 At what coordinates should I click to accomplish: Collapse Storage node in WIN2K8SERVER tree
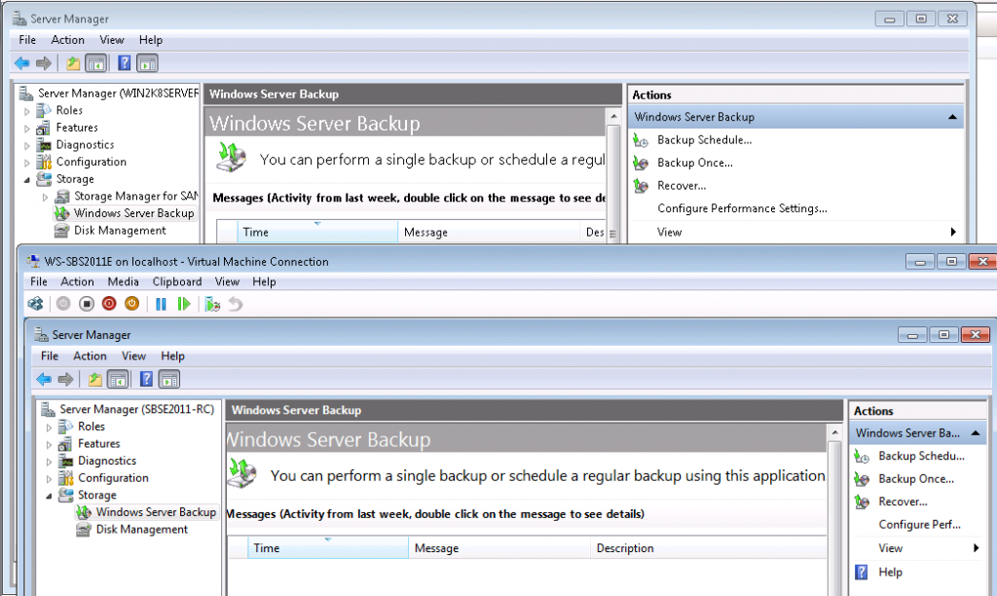point(26,179)
